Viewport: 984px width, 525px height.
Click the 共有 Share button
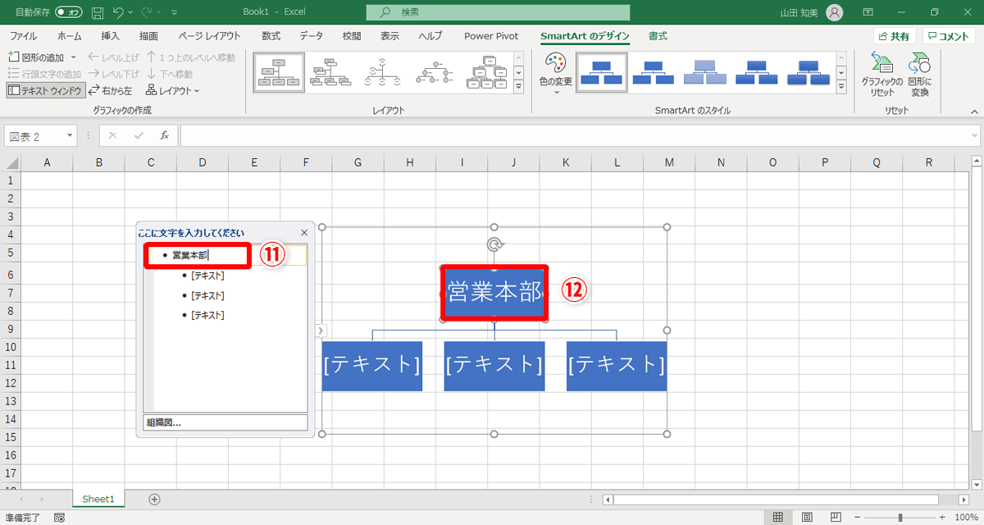(893, 35)
